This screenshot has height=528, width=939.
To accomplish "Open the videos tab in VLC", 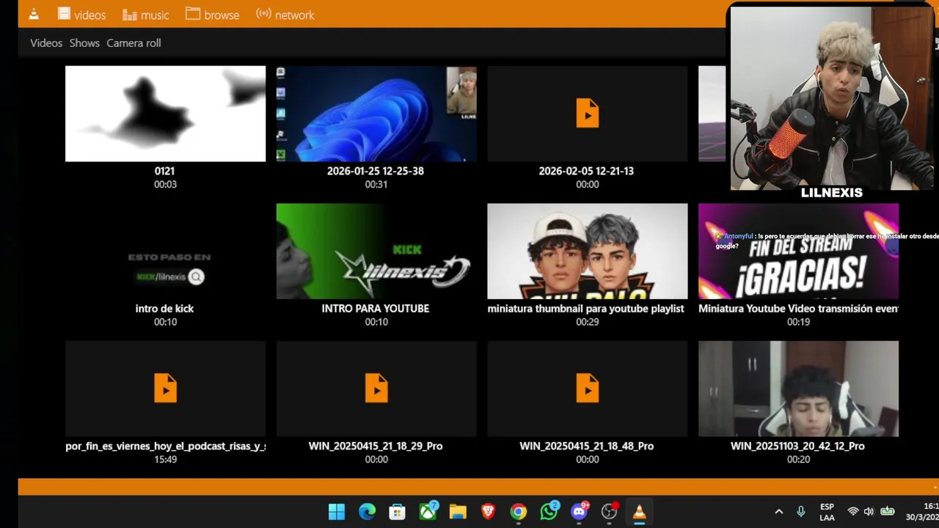I will pyautogui.click(x=81, y=15).
